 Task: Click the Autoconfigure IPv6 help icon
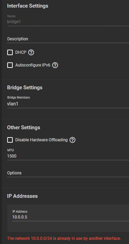pos(55,65)
